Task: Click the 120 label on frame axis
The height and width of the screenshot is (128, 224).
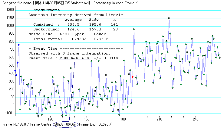Action: 50,119
